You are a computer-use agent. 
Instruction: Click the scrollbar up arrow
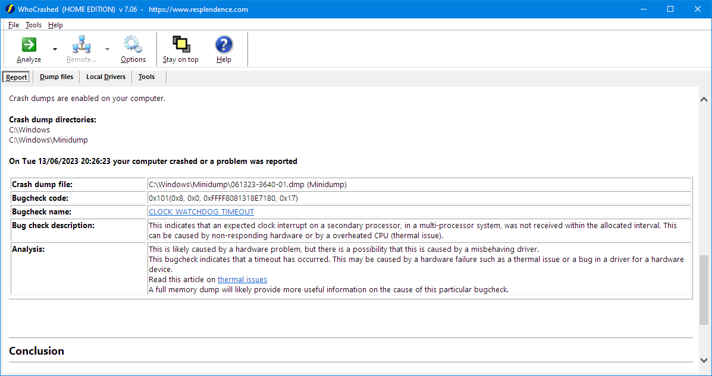[704, 99]
